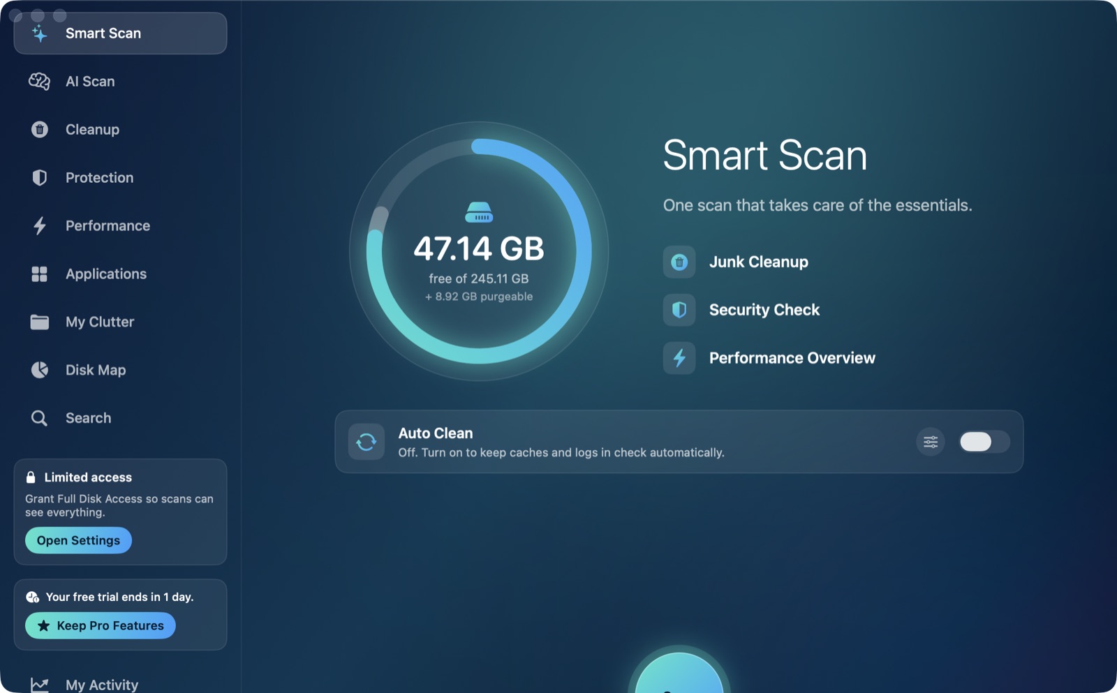Select My Clutter in the sidebar
The height and width of the screenshot is (693, 1117).
[x=120, y=322]
